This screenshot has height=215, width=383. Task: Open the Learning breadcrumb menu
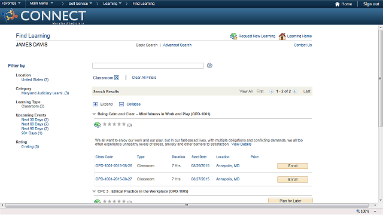112,4
